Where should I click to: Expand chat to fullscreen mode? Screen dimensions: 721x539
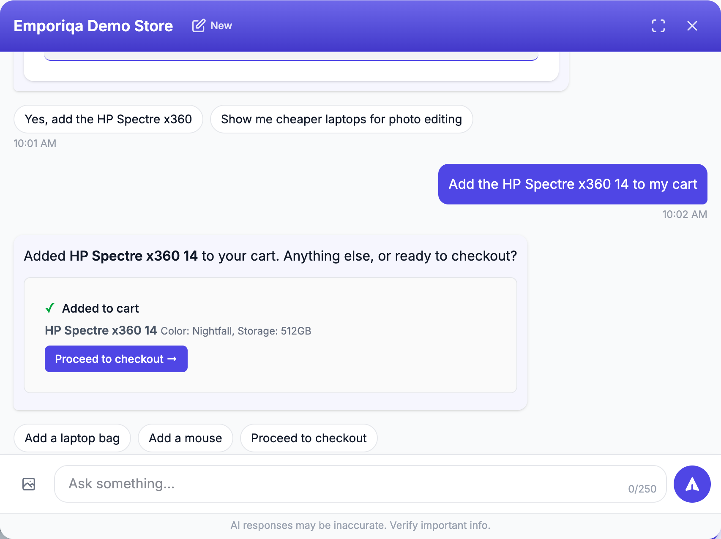[658, 26]
